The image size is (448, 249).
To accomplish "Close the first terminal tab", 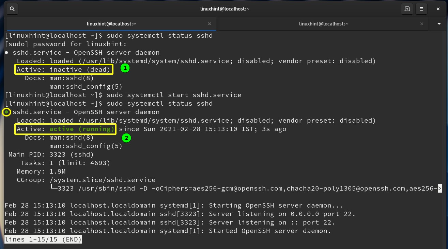I will pos(210,24).
